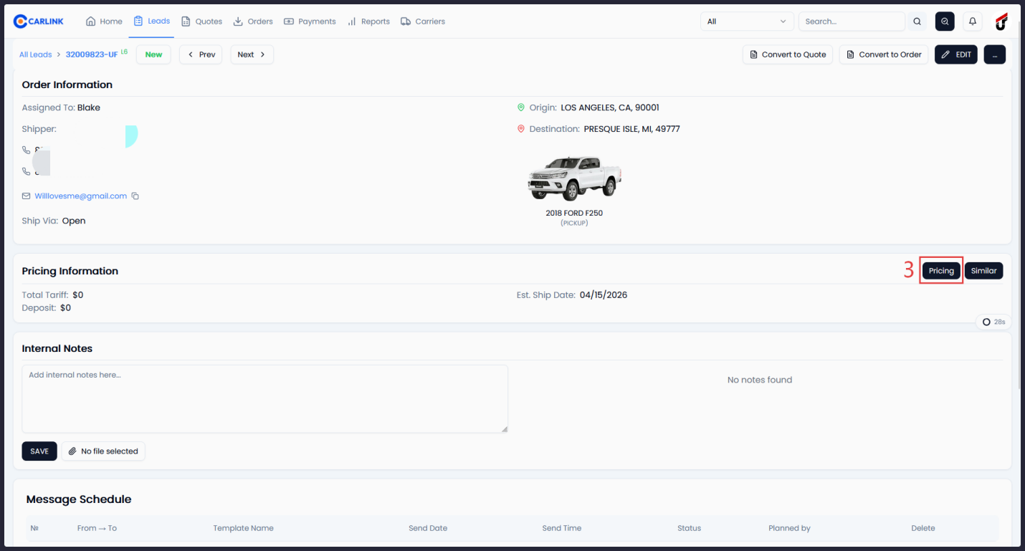This screenshot has height=551, width=1025.
Task: Attach a file with the paperclip icon
Action: pos(72,451)
